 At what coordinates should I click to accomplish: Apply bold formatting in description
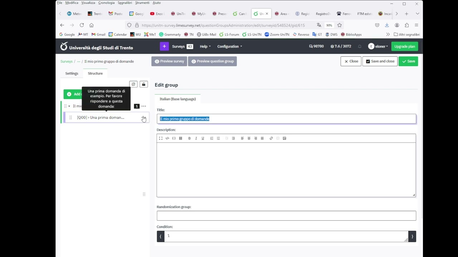[x=189, y=138]
